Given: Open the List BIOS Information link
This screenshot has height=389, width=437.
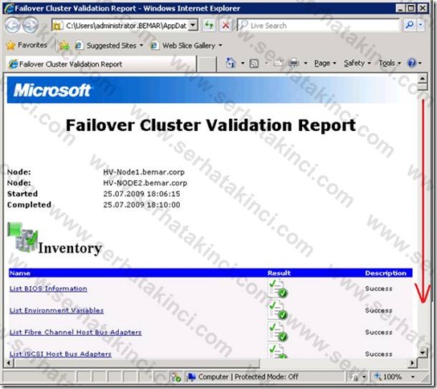Looking at the screenshot, I should [x=48, y=289].
